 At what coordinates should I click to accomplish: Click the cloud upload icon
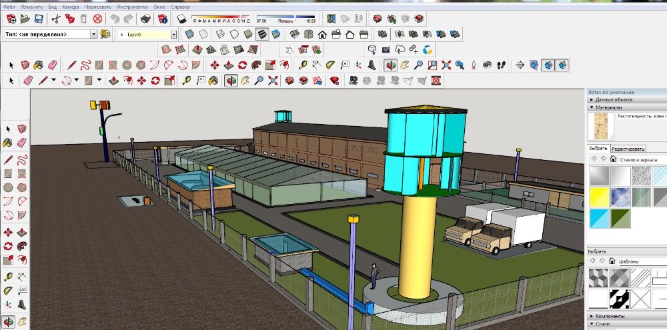click(400, 50)
